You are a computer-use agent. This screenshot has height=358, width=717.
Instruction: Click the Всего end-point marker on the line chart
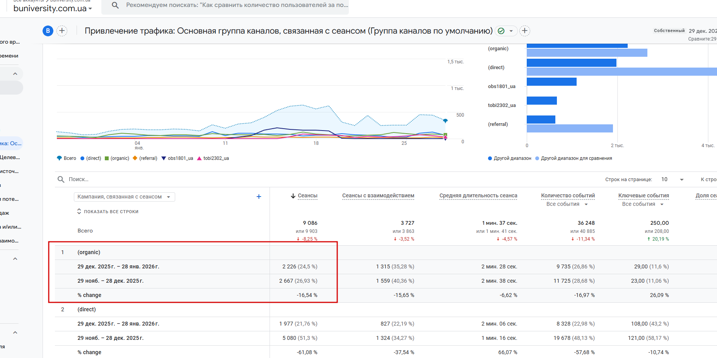tap(446, 121)
